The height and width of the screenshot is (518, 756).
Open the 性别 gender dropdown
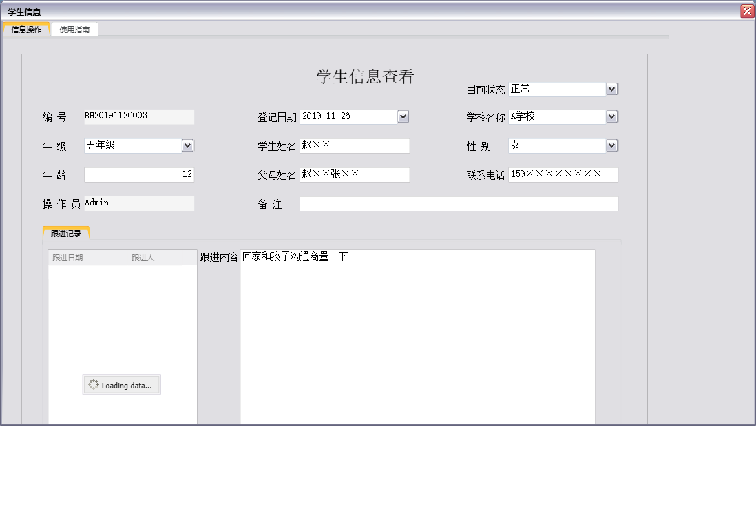coord(611,145)
